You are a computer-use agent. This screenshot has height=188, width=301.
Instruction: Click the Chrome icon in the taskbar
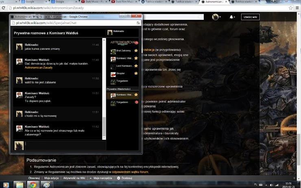point(33,185)
